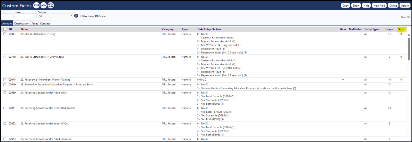The height and width of the screenshot is (142, 412).
Task: Select the checkbox for row 00148
Action: (5, 57)
